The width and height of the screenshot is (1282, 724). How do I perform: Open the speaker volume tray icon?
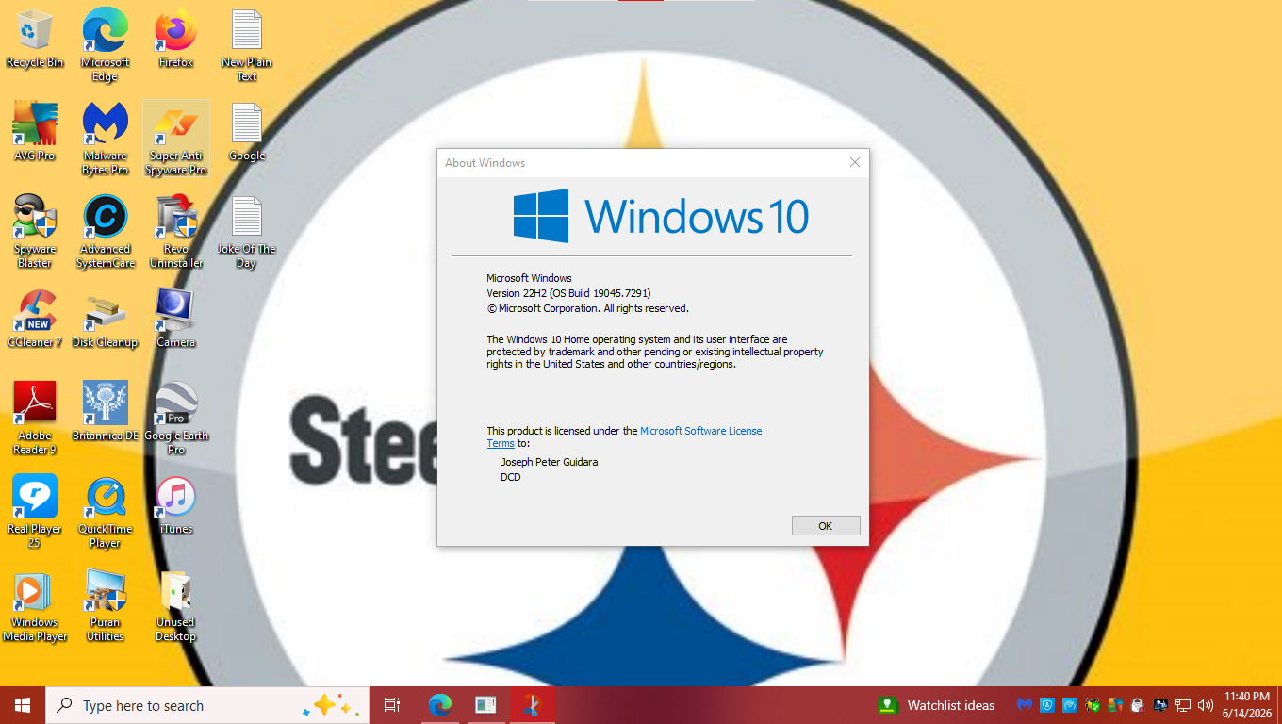1206,705
